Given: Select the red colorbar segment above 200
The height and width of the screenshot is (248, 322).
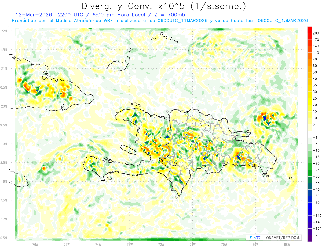Looking at the screenshot, I should pos(309,30).
